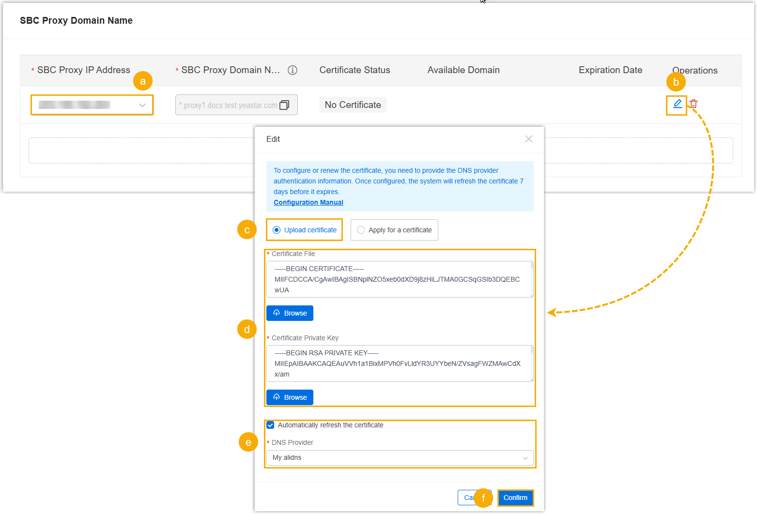
Task: Click the Available Domain column header
Action: point(463,70)
